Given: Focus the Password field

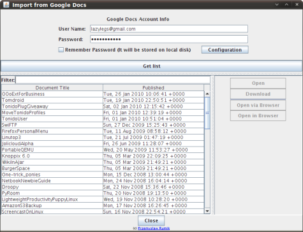Looking at the screenshot, I should (169, 40).
